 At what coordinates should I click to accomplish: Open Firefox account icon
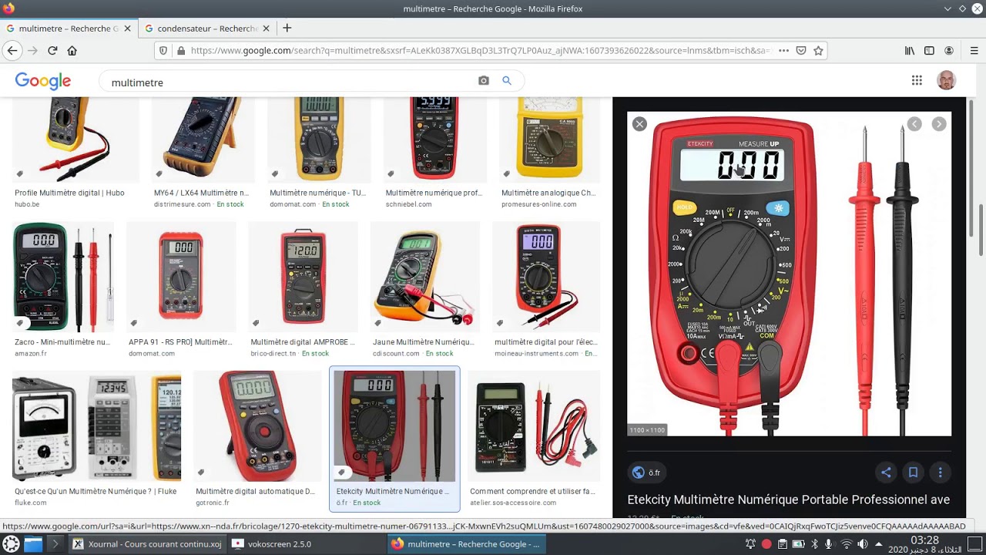[949, 50]
